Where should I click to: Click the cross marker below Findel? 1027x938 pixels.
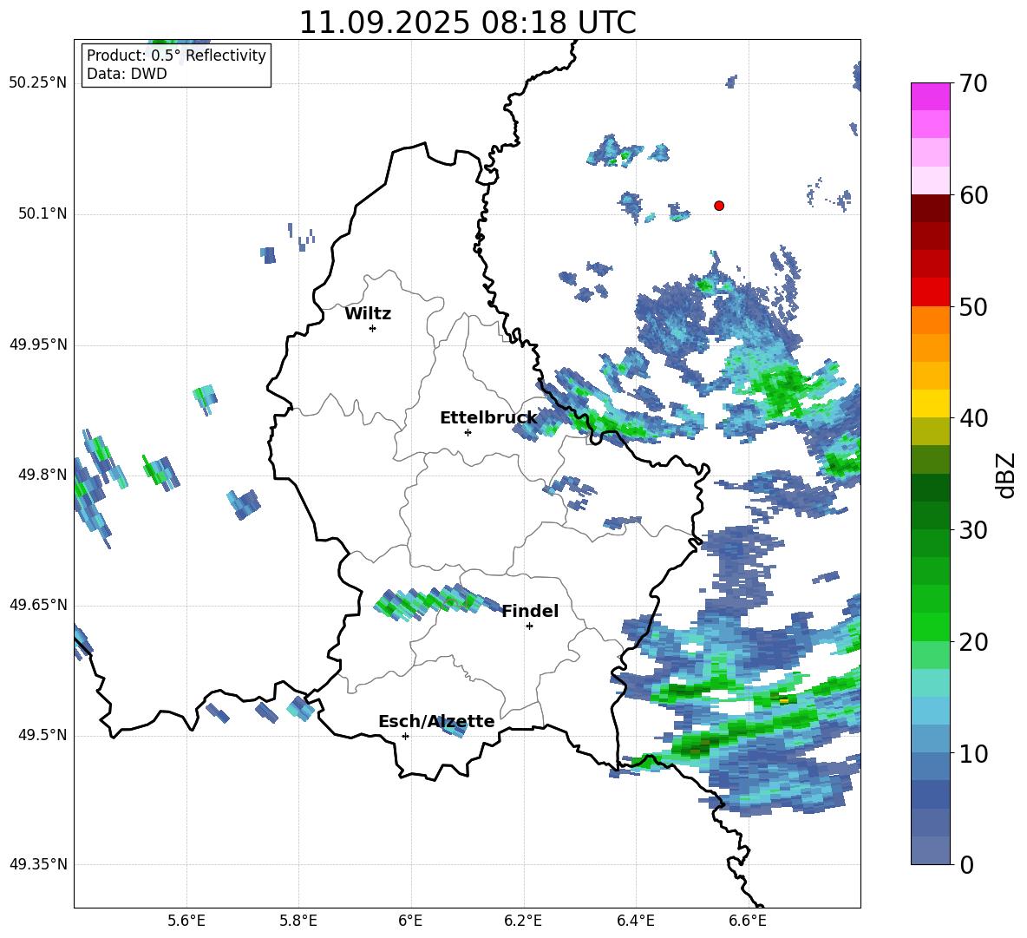[529, 626]
